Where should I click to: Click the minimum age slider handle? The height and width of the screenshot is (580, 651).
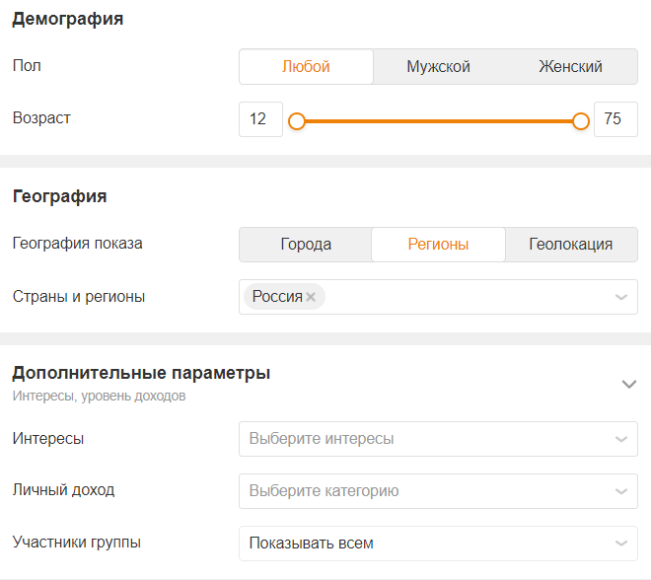297,120
